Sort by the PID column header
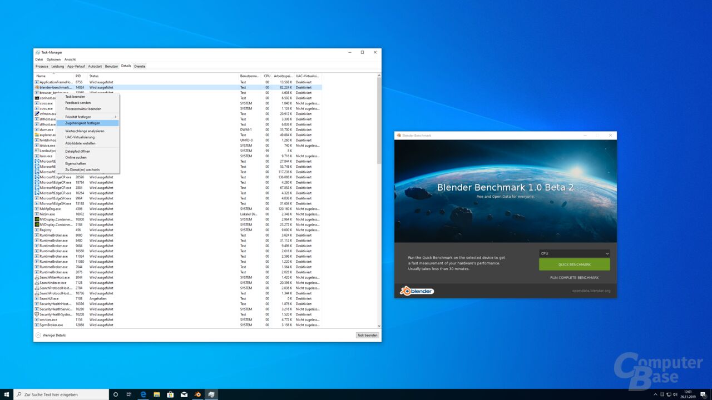The width and height of the screenshot is (712, 400). click(x=81, y=76)
